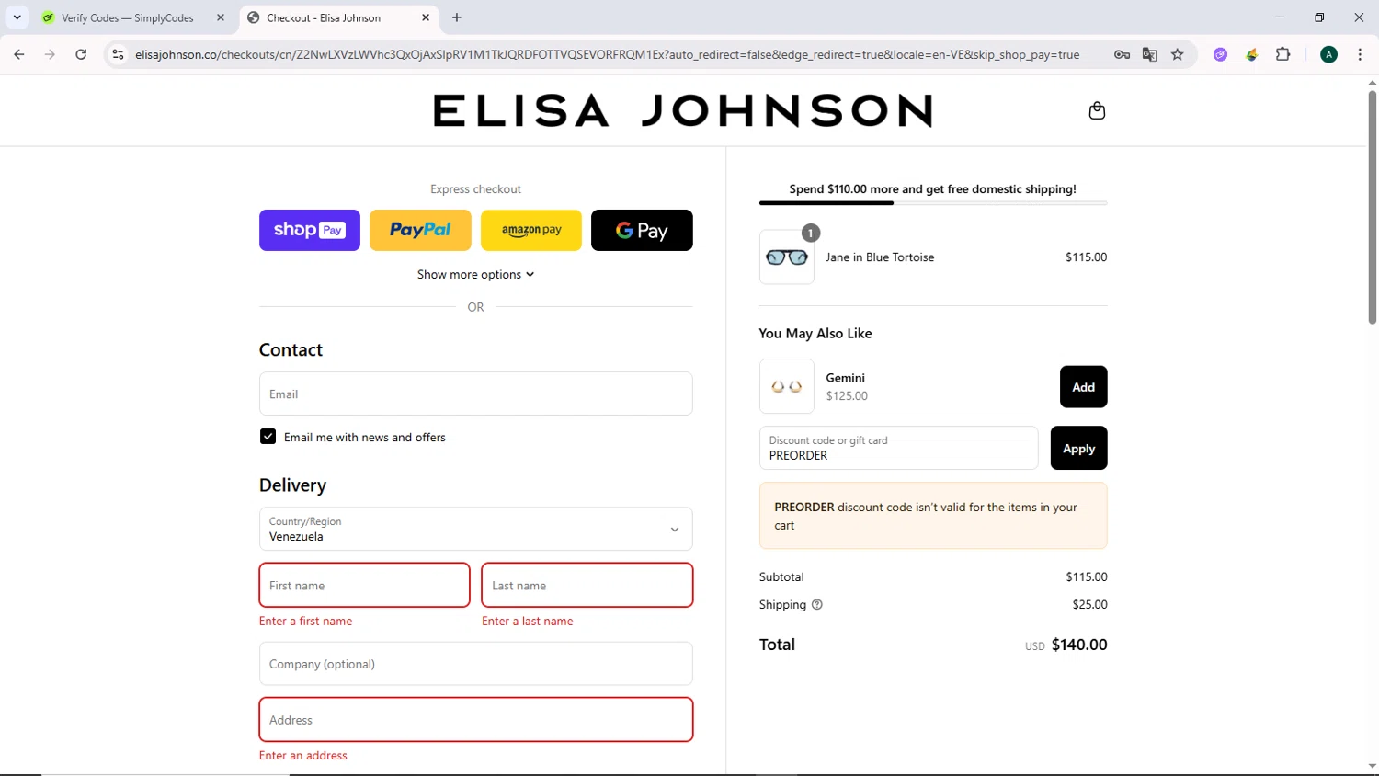Viewport: 1379px width, 776px height.
Task: Restore down the browser window
Action: 1319,17
